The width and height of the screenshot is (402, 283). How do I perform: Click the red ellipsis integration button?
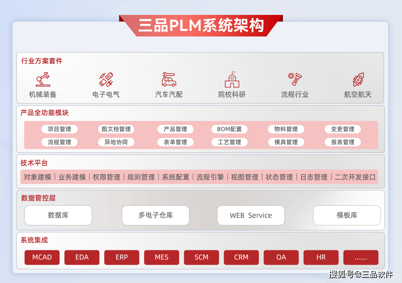click(x=361, y=257)
